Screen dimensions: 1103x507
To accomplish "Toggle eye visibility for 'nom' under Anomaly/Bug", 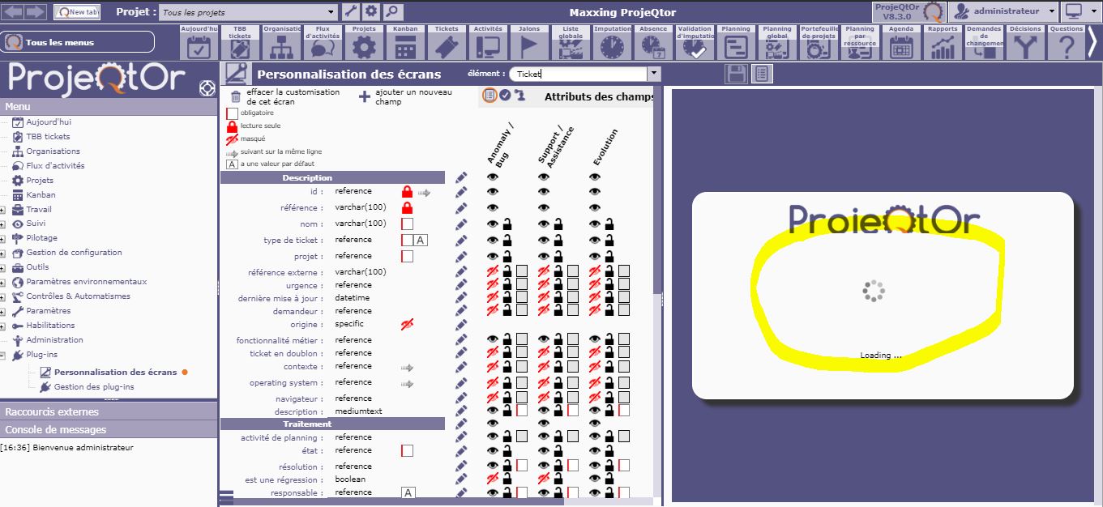I will pos(493,224).
